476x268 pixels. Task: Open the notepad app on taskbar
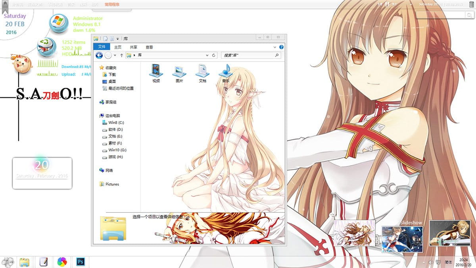pos(44,262)
